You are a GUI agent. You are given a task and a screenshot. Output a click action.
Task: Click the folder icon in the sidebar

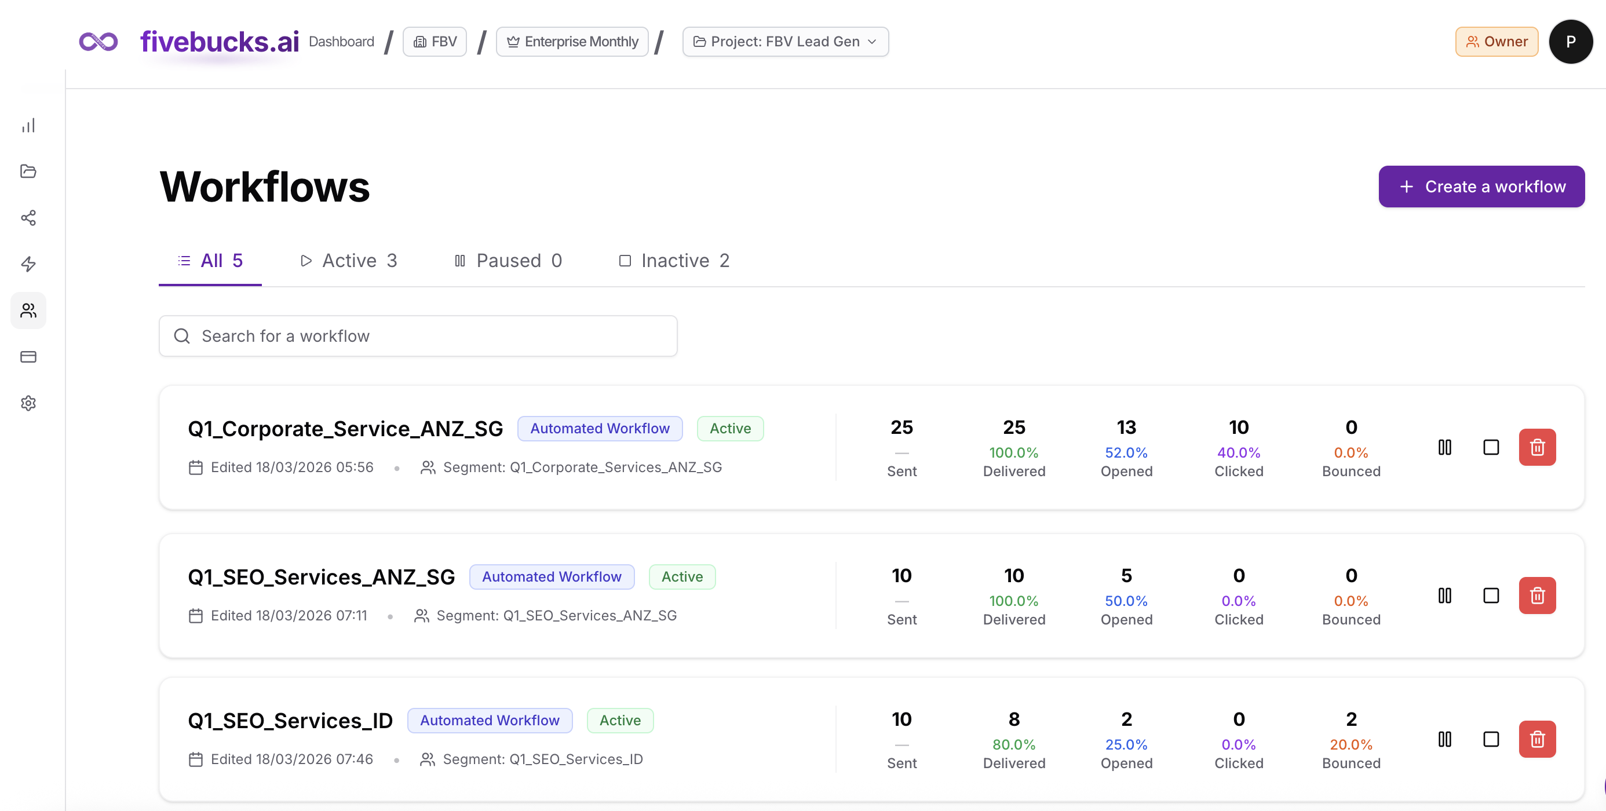(28, 171)
